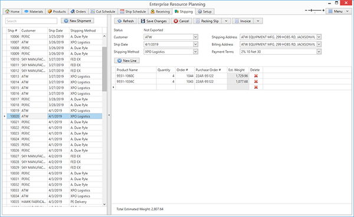
Task: Sort by the Customer column header
Action: (34, 31)
